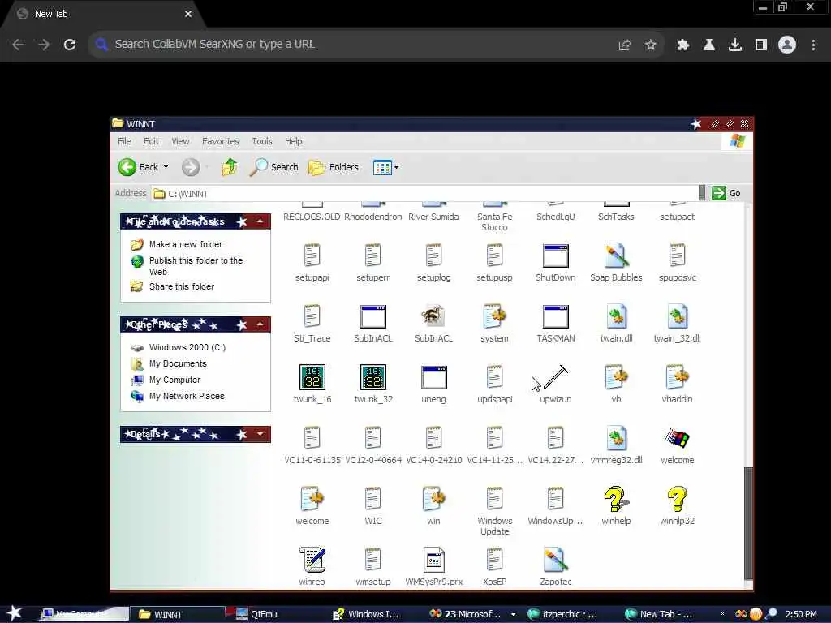Screen dimensions: 831x623
Task: Expand the Details panel
Action: [260, 434]
